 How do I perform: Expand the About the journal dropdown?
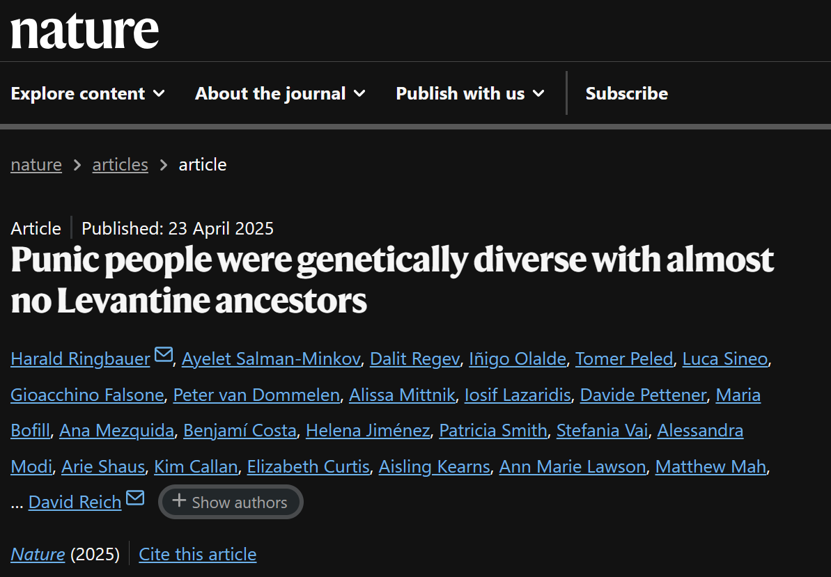[x=280, y=94]
